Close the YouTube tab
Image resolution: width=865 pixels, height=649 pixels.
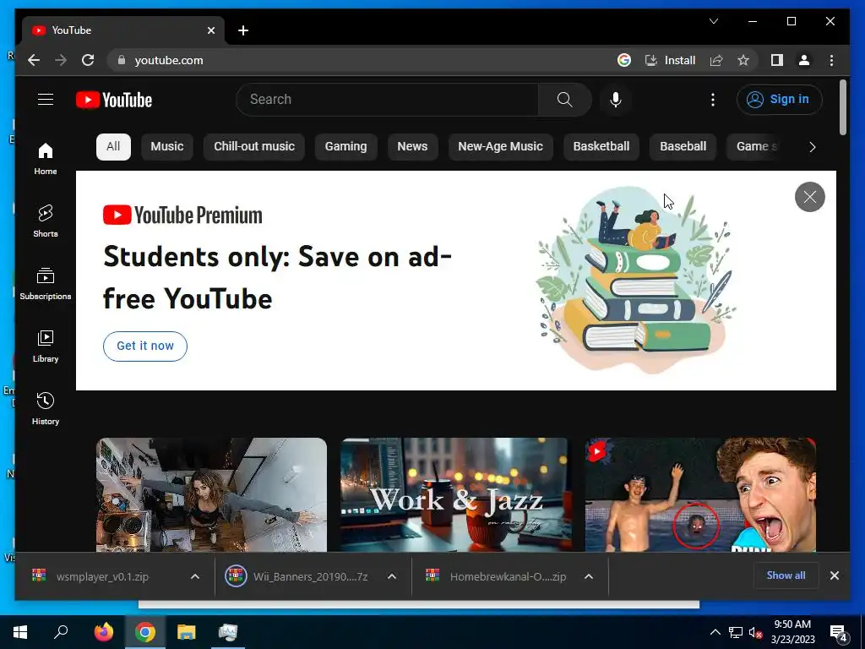[210, 30]
